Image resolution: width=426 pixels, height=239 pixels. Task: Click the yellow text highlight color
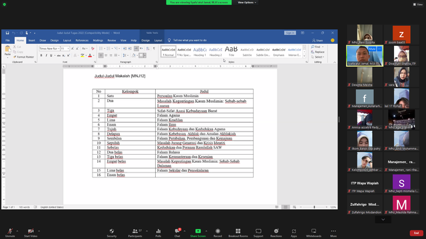tap(82, 56)
